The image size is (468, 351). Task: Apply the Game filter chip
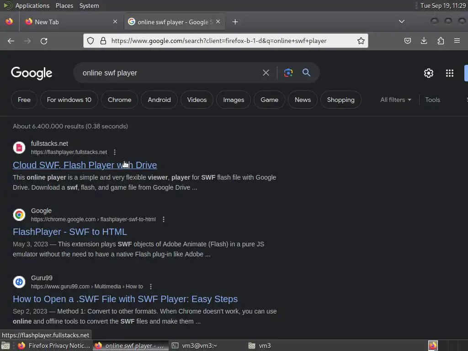[x=269, y=100]
